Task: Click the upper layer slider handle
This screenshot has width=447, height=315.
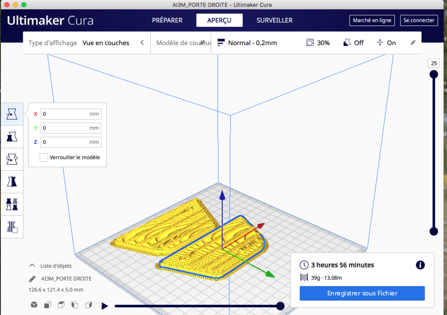Action: [434, 75]
